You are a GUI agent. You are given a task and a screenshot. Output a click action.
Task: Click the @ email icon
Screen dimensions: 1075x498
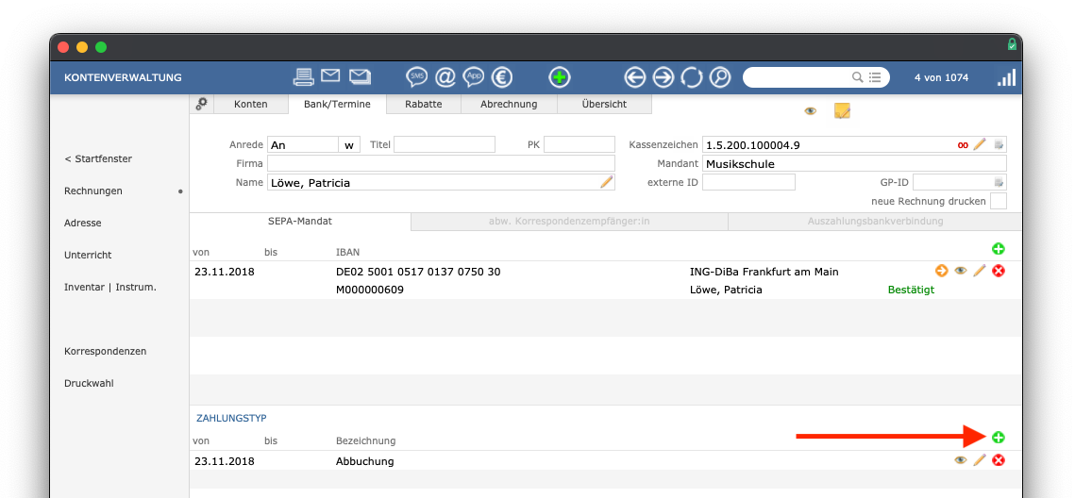click(445, 77)
